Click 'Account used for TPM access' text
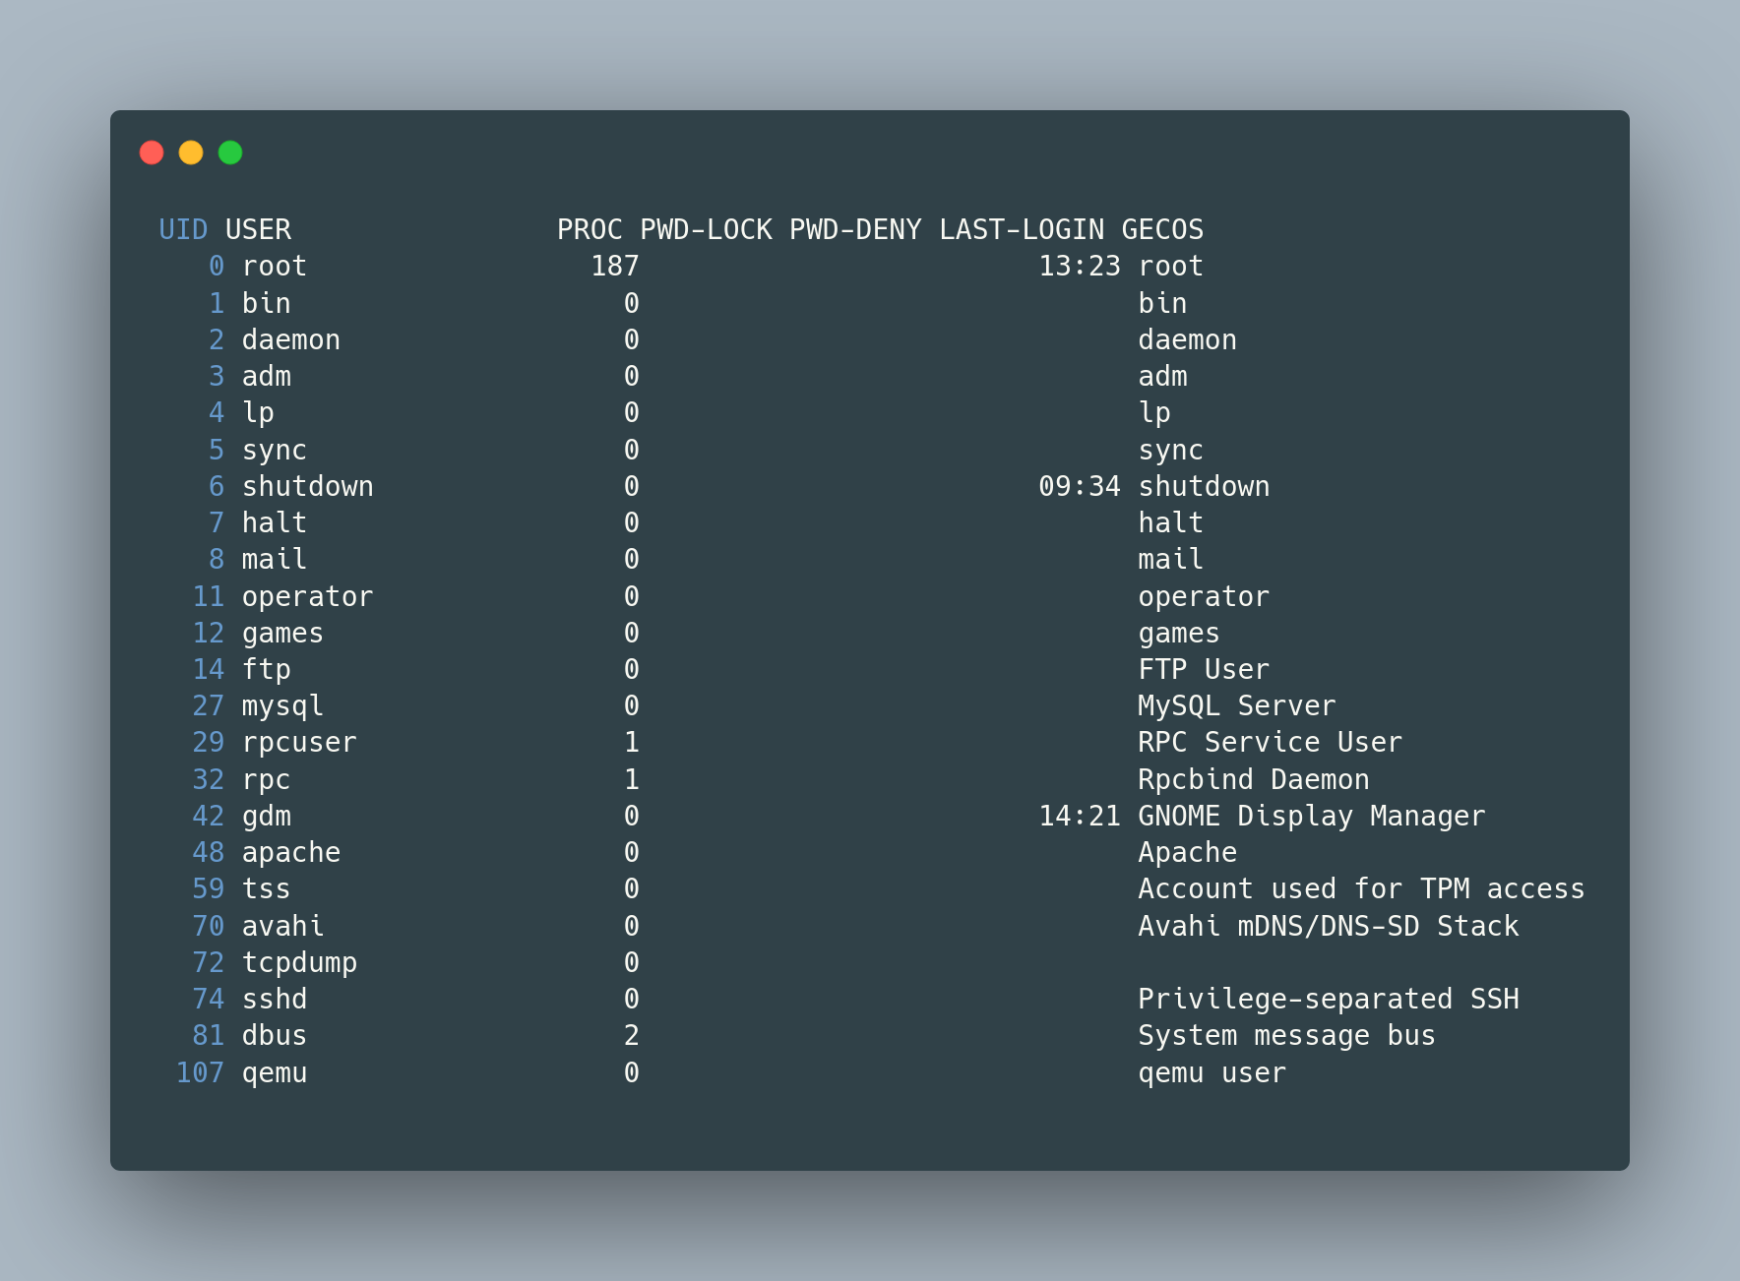 coord(1361,889)
